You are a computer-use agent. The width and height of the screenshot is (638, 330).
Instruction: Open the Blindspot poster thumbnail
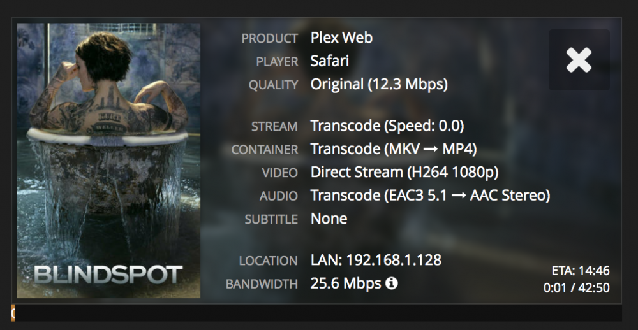(x=108, y=161)
